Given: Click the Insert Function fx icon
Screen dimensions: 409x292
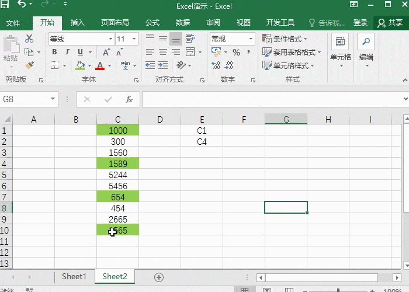Looking at the screenshot, I should (129, 99).
